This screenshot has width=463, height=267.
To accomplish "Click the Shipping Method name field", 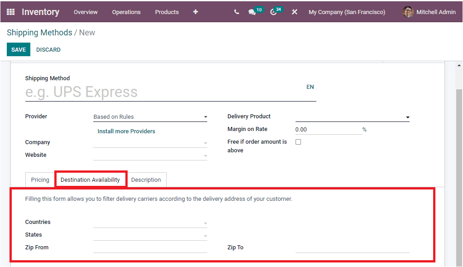I will (x=136, y=92).
